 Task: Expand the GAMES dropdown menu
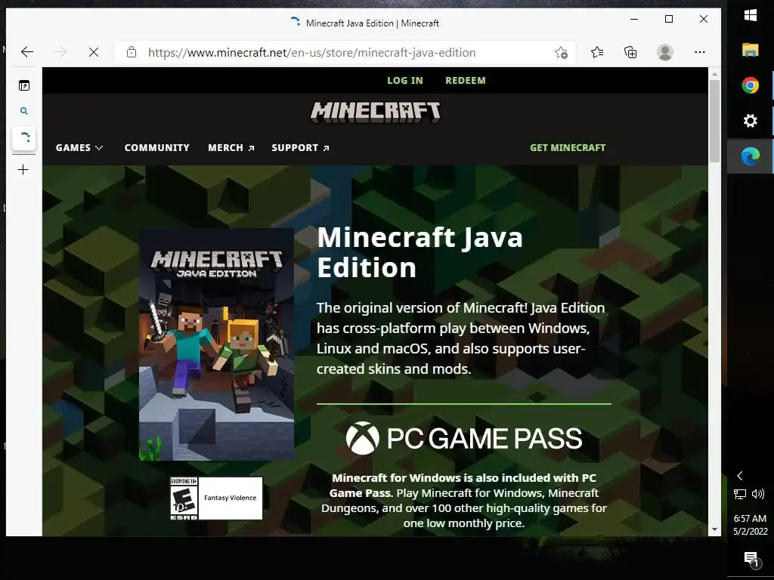[x=79, y=147]
